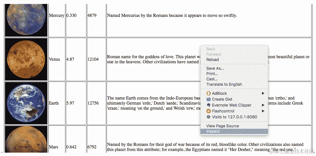Select Save As... in the context menu
316x156 pixels.
[234, 68]
